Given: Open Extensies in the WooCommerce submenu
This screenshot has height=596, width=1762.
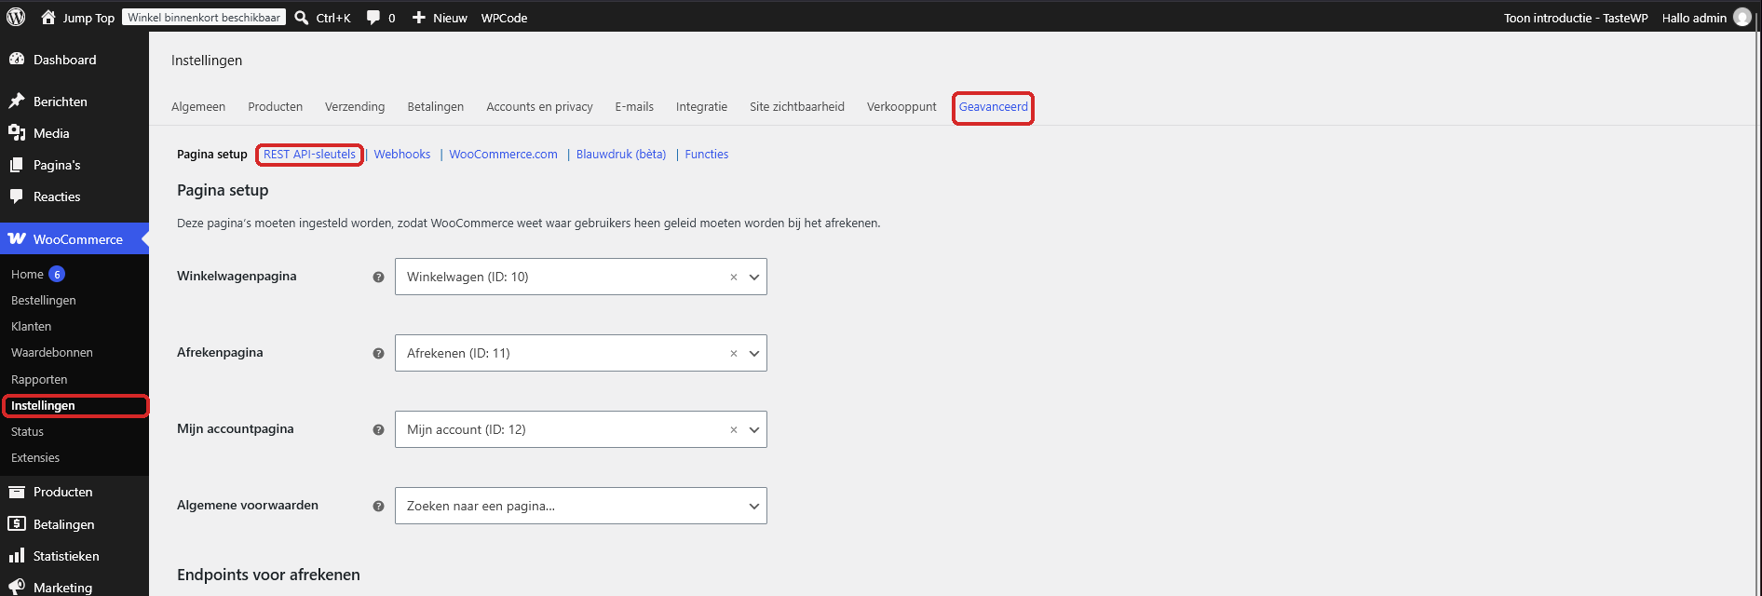Looking at the screenshot, I should tap(35, 457).
